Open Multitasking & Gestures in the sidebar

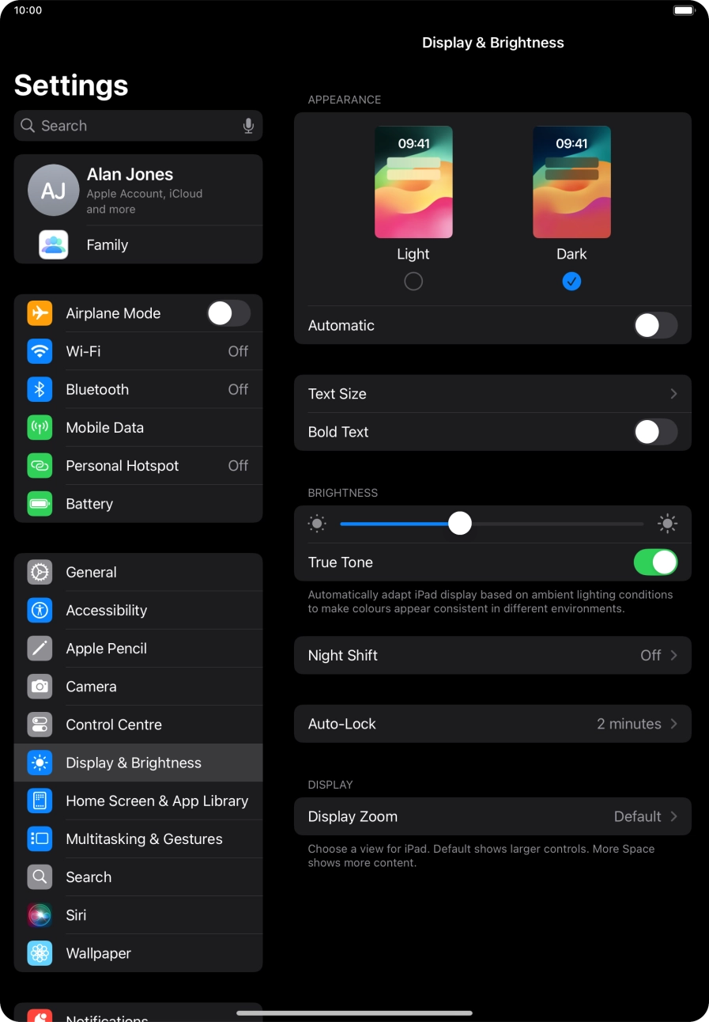pos(144,839)
